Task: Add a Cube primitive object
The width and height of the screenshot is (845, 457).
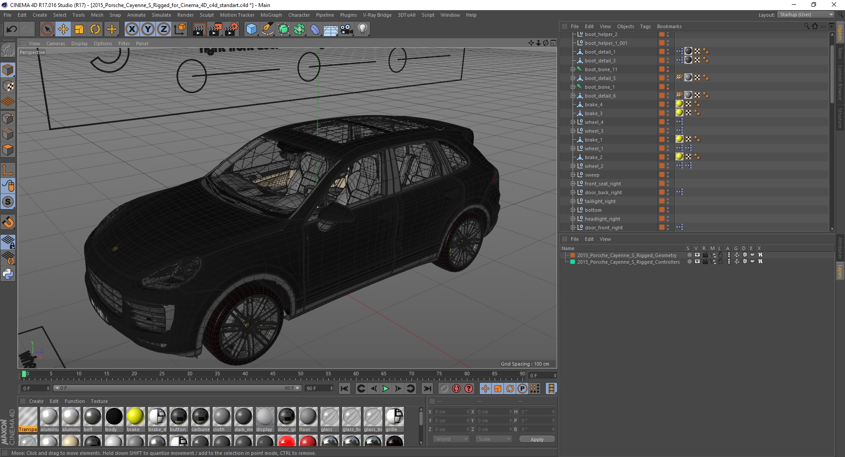Action: pyautogui.click(x=251, y=29)
